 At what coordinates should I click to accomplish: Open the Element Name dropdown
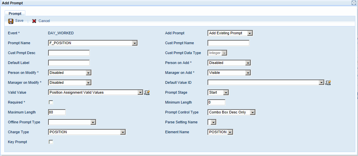(x=230, y=132)
